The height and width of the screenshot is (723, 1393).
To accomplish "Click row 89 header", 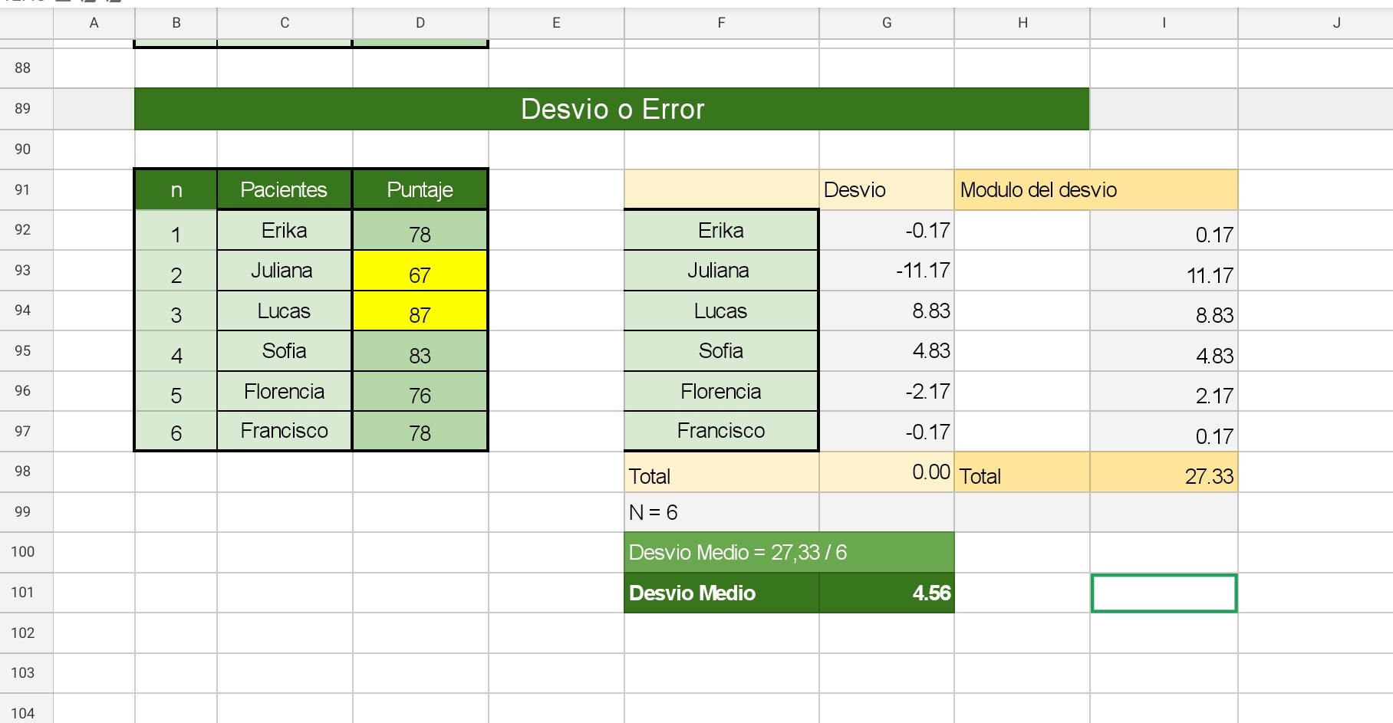I will (23, 109).
